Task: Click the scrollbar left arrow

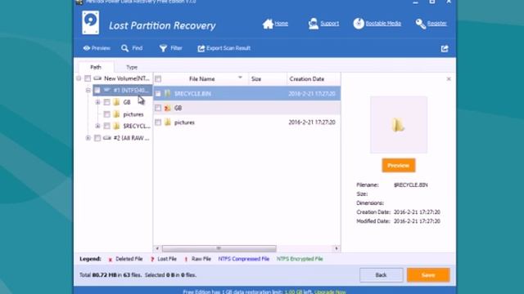Action: click(157, 248)
